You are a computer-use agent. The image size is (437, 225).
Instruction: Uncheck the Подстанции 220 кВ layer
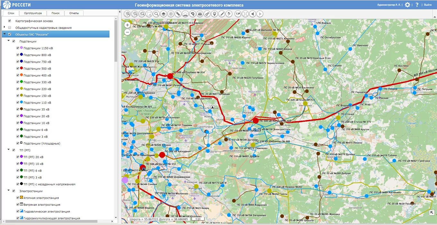[x=18, y=89]
